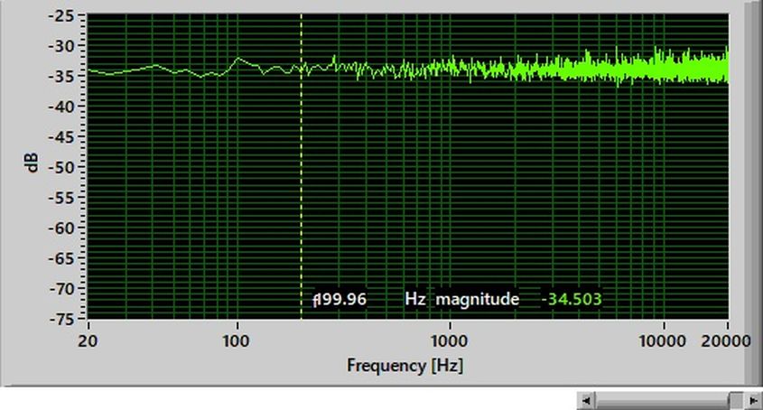Click the -50 y-axis tick label
This screenshot has height=410, width=763.
click(x=65, y=167)
